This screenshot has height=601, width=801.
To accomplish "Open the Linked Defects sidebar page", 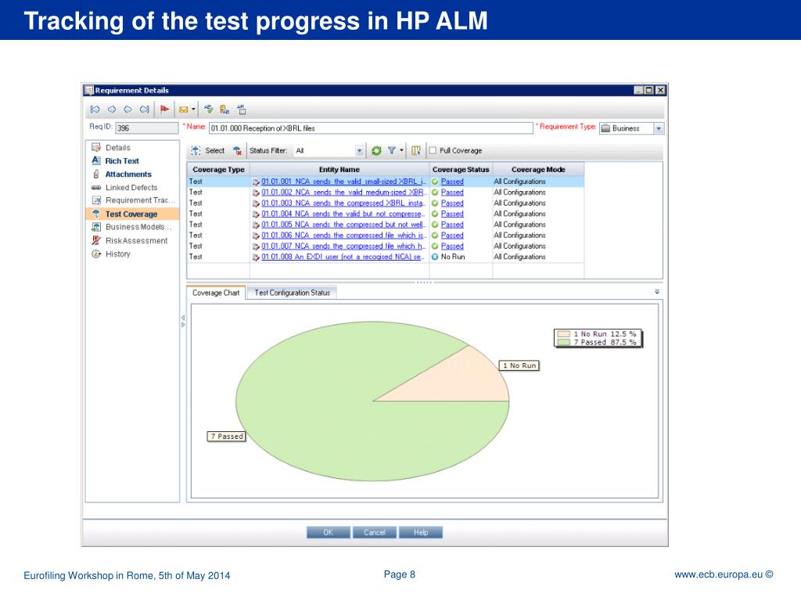I will [x=131, y=188].
